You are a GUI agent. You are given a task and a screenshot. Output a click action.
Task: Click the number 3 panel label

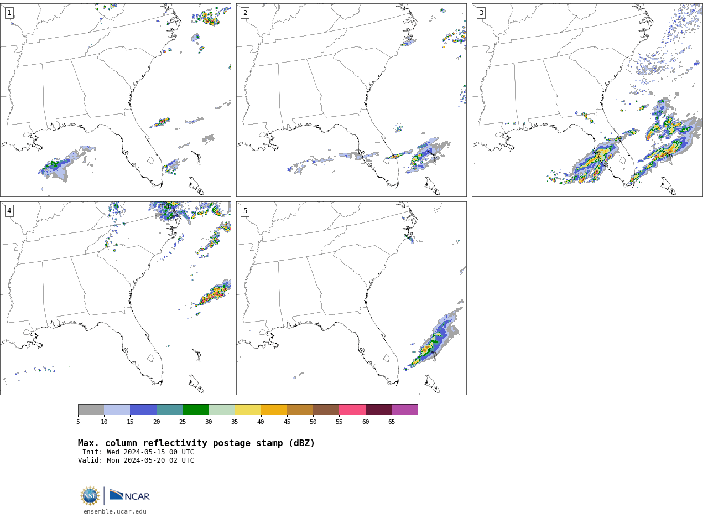pyautogui.click(x=481, y=13)
